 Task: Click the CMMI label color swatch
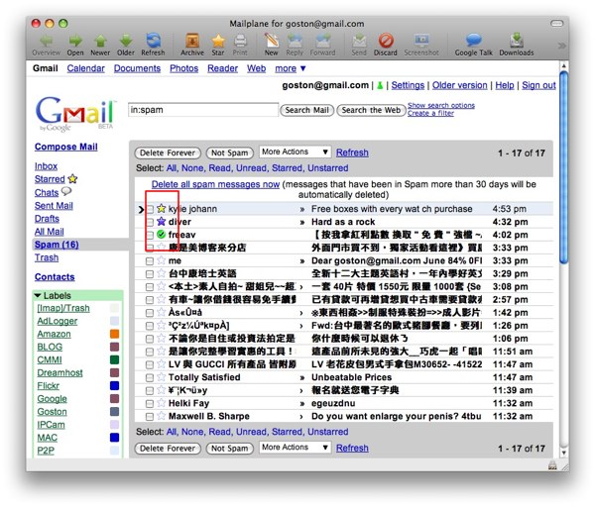[114, 359]
